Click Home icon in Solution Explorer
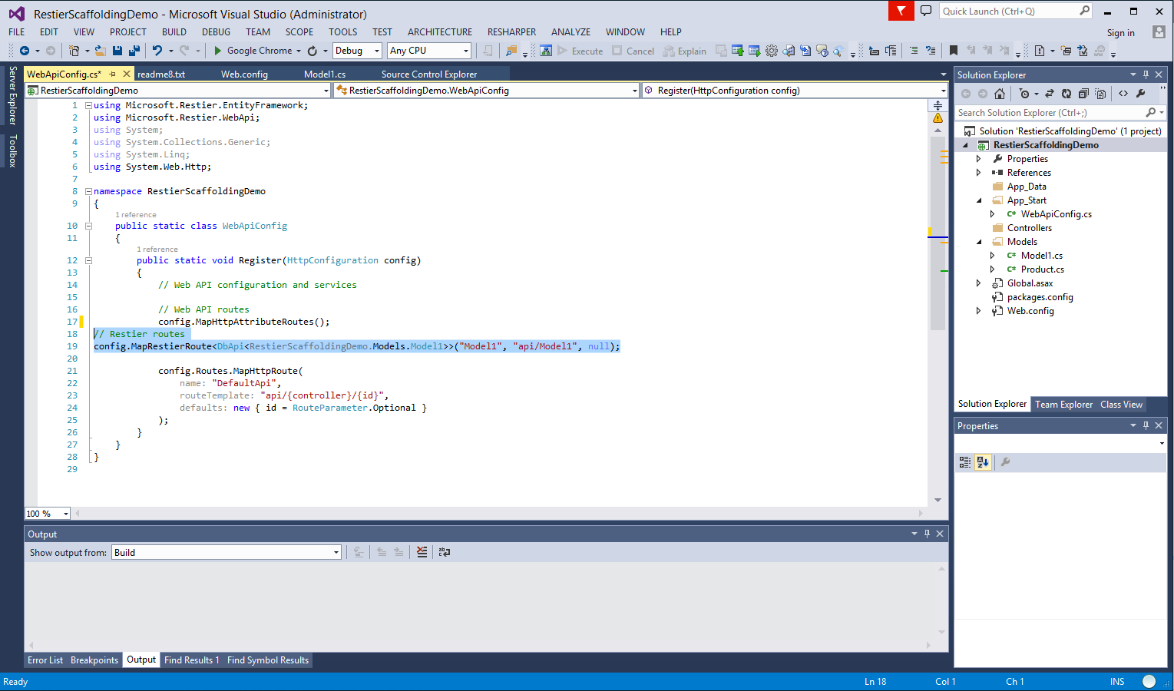The width and height of the screenshot is (1174, 691). tap(999, 94)
